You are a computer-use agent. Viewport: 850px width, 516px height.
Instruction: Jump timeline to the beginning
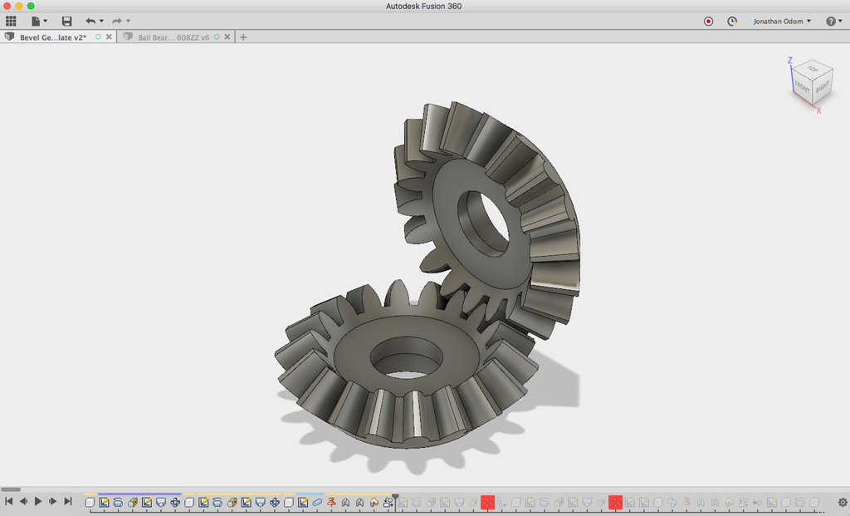click(x=8, y=501)
